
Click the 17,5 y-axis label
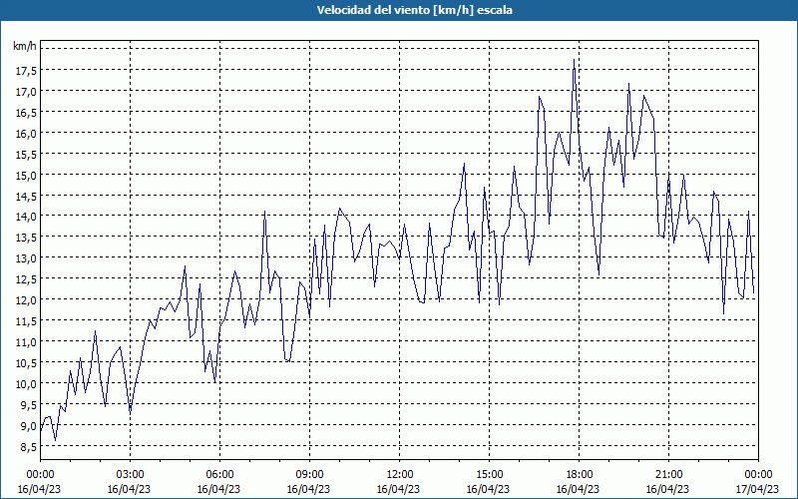click(x=26, y=71)
